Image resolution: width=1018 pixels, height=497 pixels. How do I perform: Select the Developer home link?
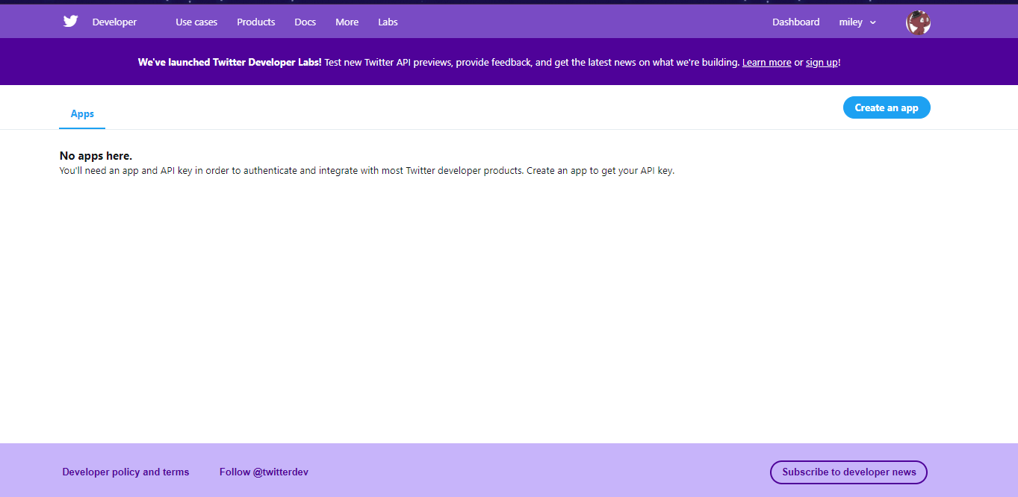(114, 22)
